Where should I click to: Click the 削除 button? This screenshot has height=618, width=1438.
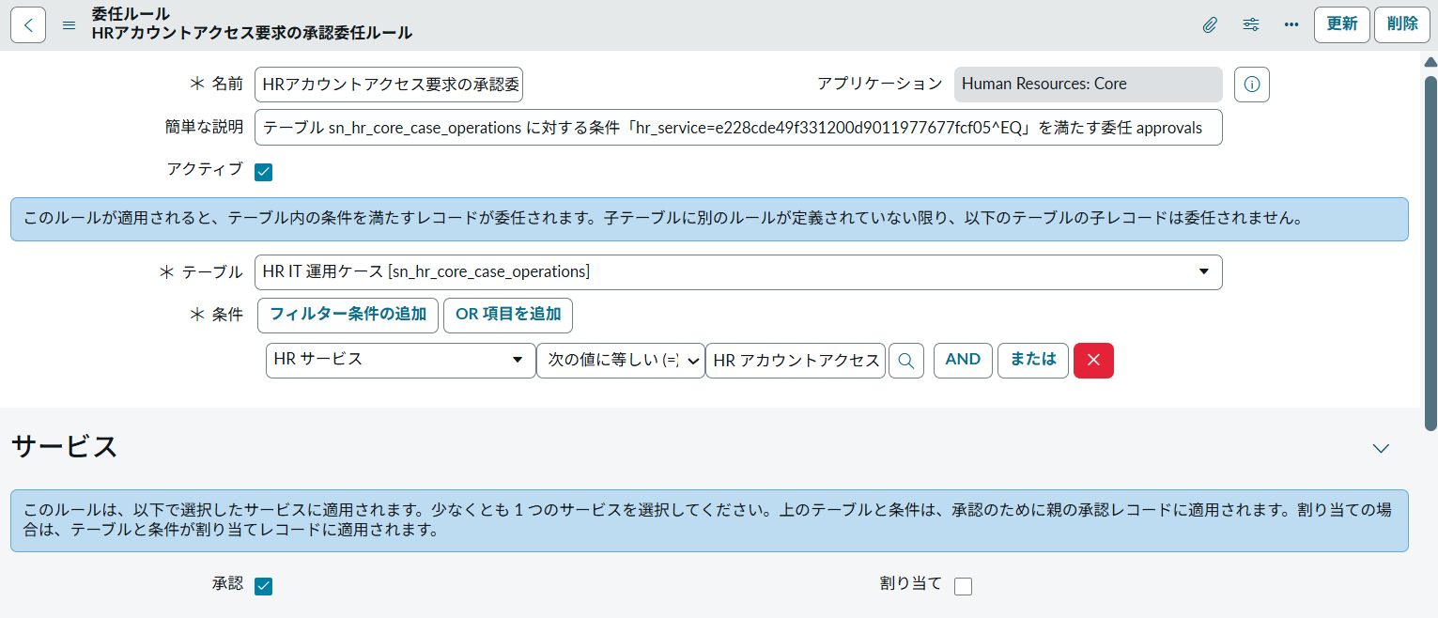(x=1402, y=25)
